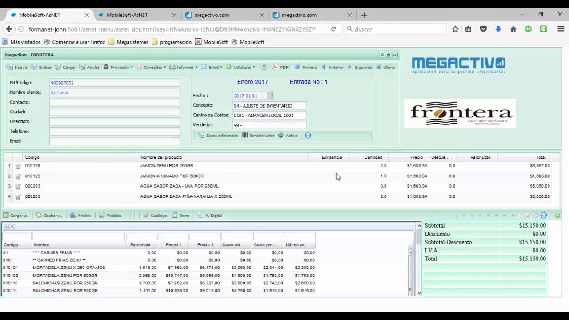Viewport: 569px width, 320px height.
Task: Open the Catálogo panel button
Action: tap(155, 216)
